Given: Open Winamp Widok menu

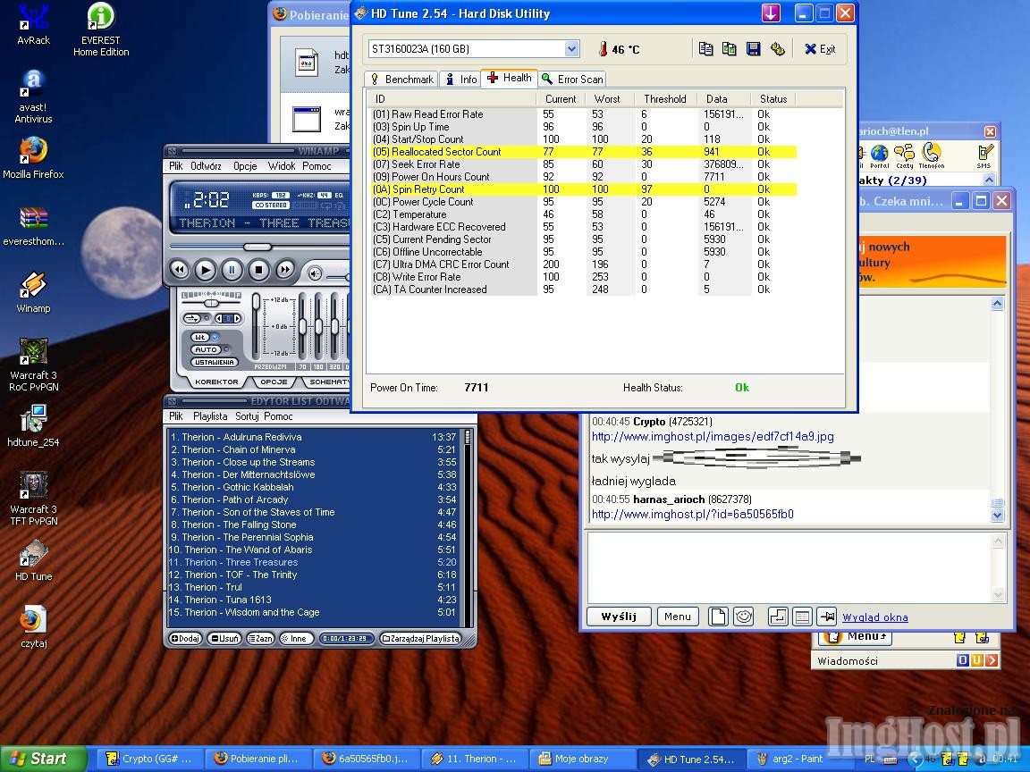Looking at the screenshot, I should [x=282, y=166].
